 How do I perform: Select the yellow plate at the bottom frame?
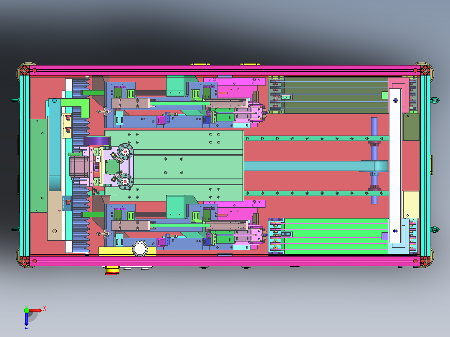pyautogui.click(x=115, y=251)
